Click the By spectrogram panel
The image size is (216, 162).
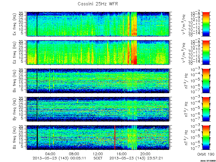tap(98, 109)
